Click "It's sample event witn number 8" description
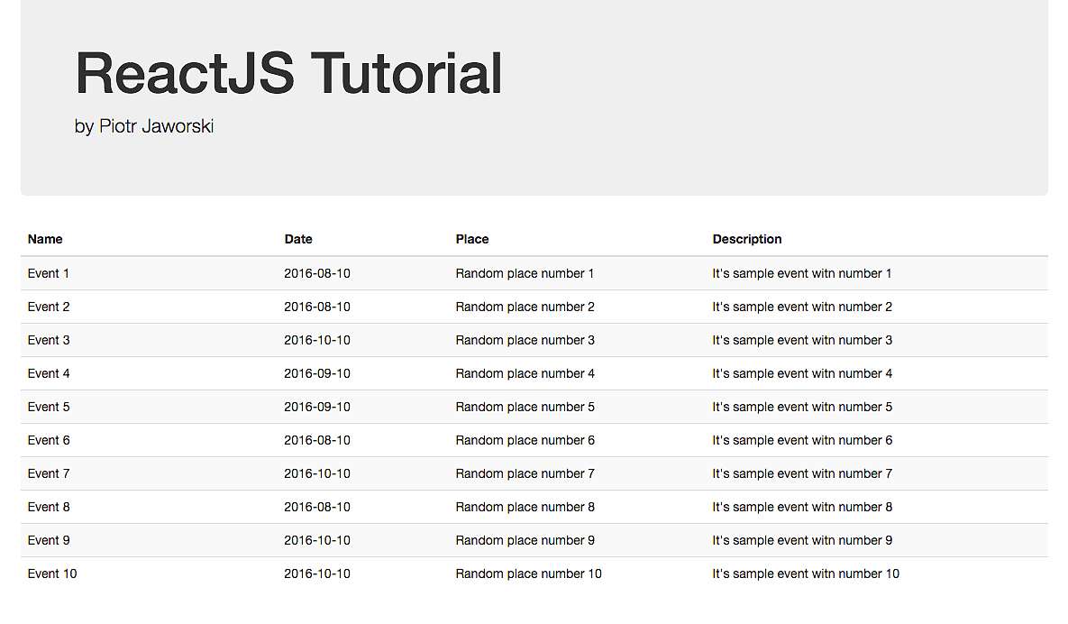 pyautogui.click(x=802, y=507)
